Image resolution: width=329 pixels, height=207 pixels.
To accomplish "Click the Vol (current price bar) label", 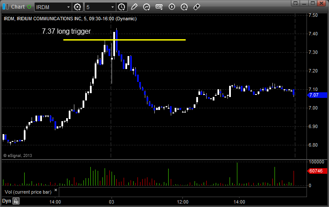I will (x=28, y=192).
